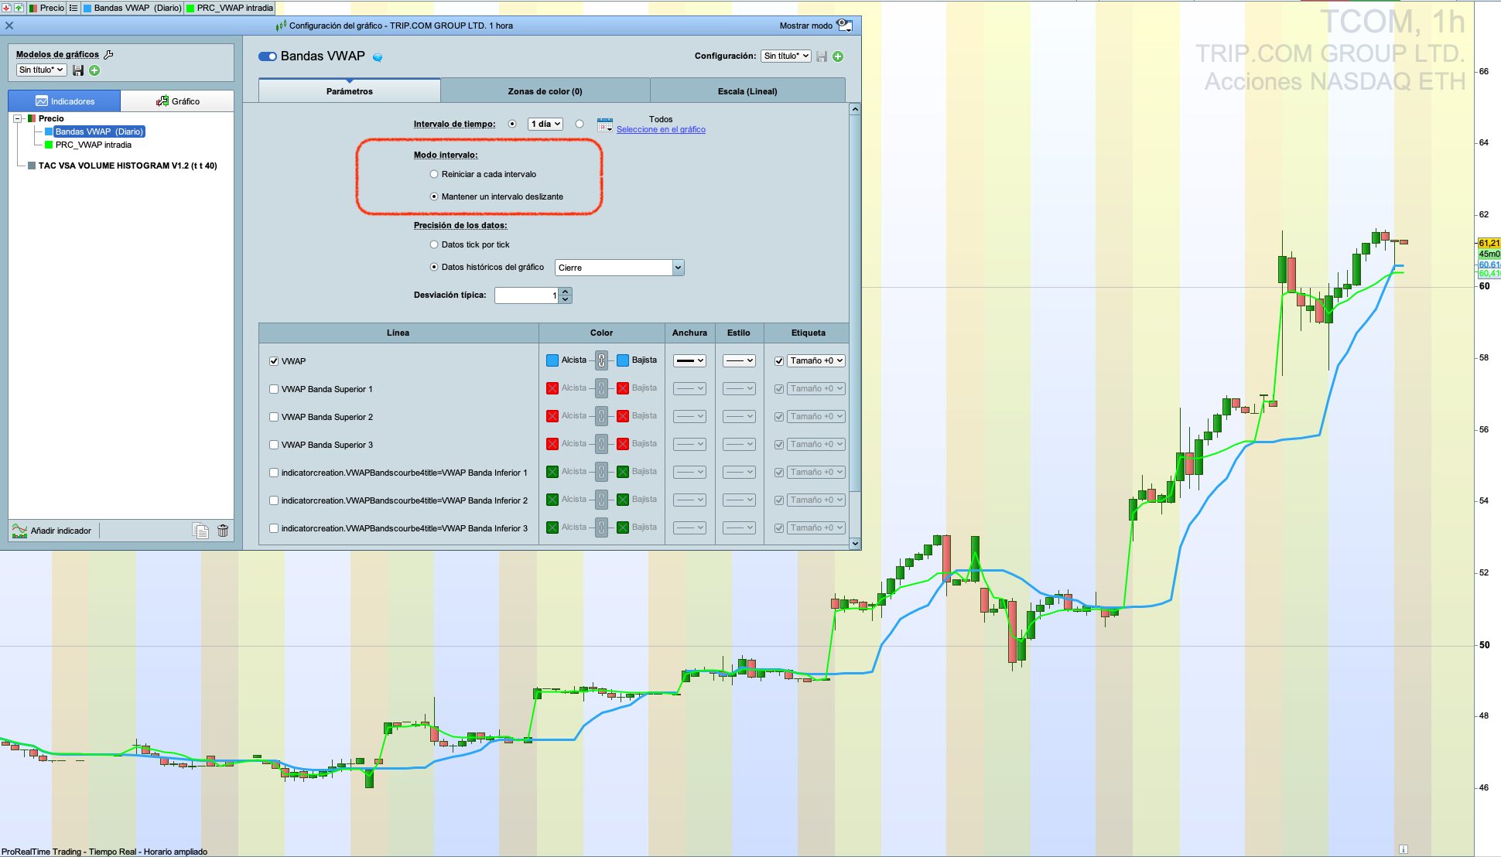Screen dimensions: 1501x857
Task: Click Seleccione en el gráfico link
Action: point(661,129)
